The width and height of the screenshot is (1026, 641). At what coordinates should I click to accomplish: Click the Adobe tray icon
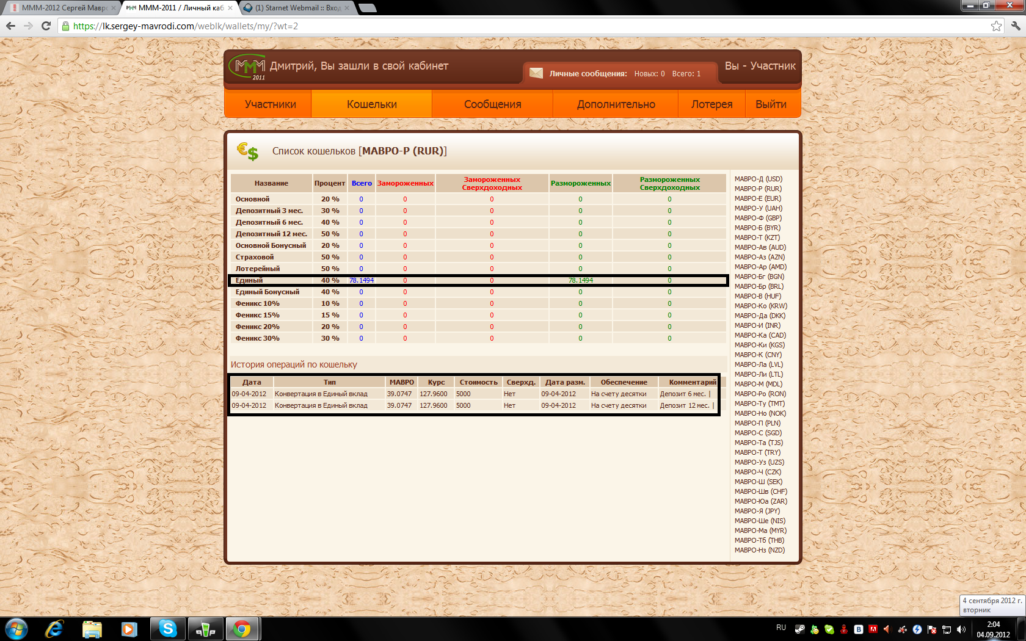[873, 629]
